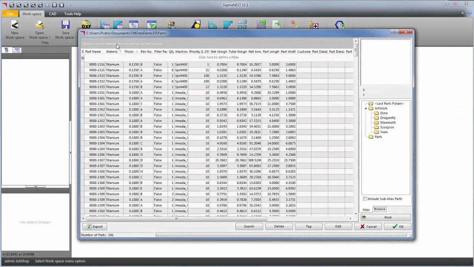Click 'Click here to define a filter' row
474x267 pixels.
(x=218, y=57)
